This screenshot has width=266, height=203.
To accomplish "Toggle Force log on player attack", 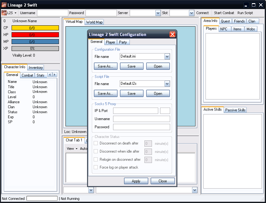I will click(96, 167).
